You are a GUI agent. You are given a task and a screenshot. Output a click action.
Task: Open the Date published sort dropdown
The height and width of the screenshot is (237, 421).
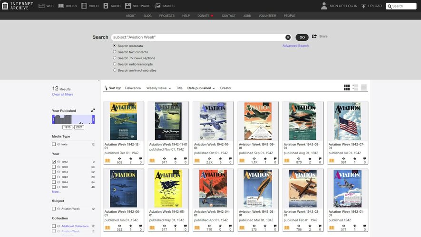click(x=201, y=88)
